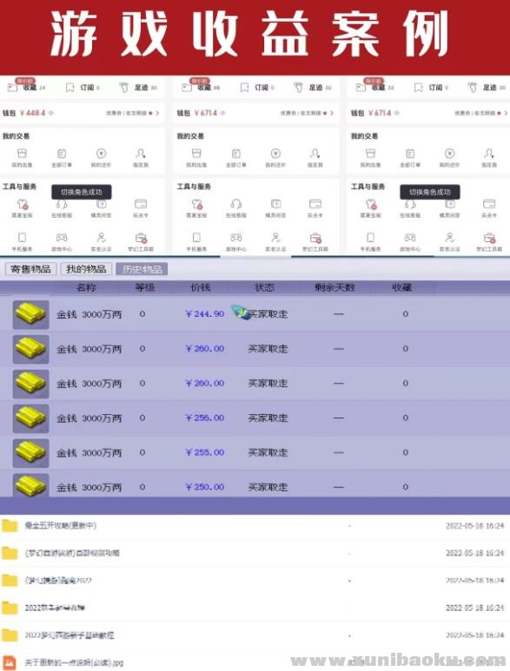This screenshot has width=510, height=671.
Task: Expand wallet arrow beside ¥448.4
Action: pos(157,113)
